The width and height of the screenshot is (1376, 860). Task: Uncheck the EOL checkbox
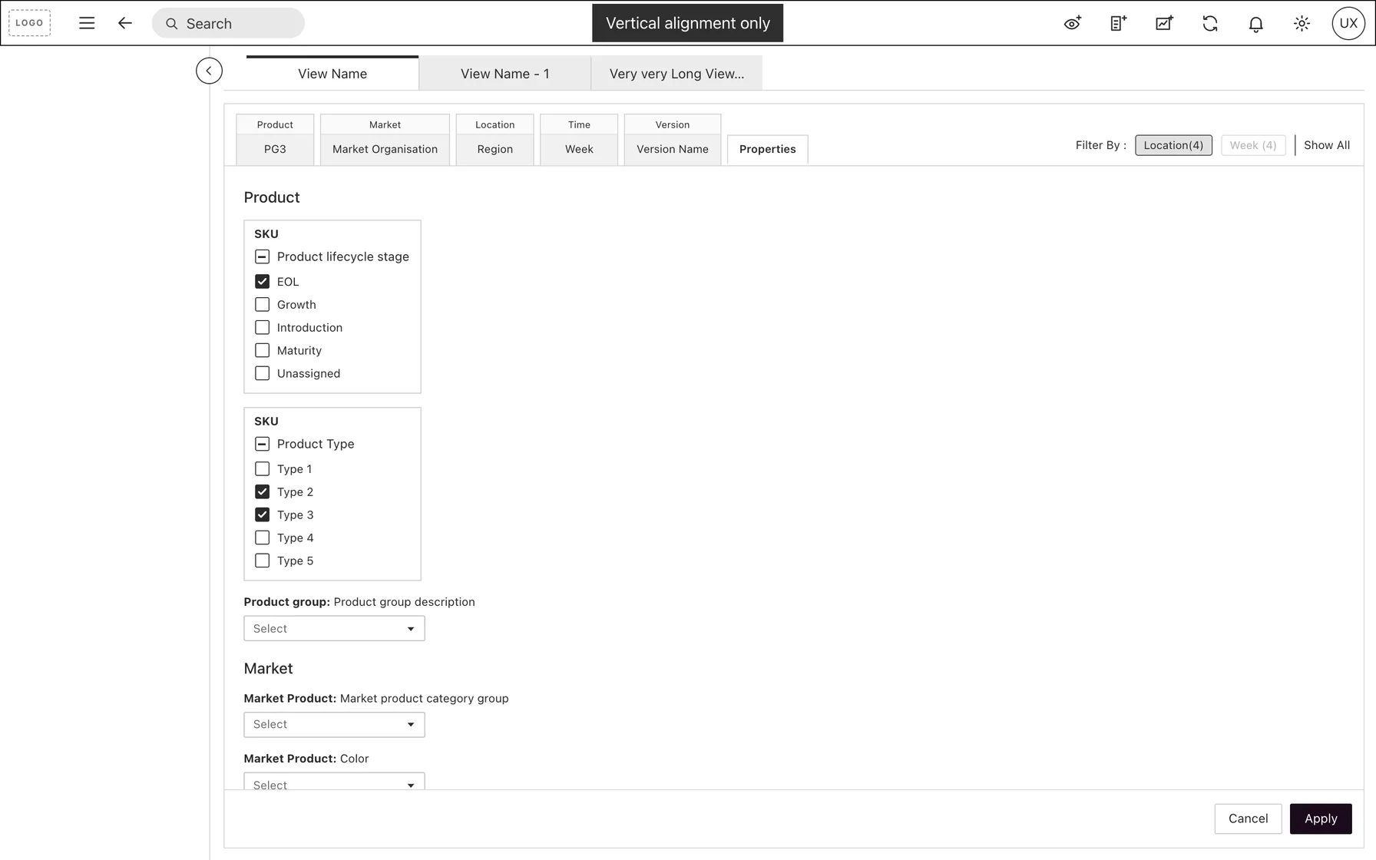click(262, 282)
